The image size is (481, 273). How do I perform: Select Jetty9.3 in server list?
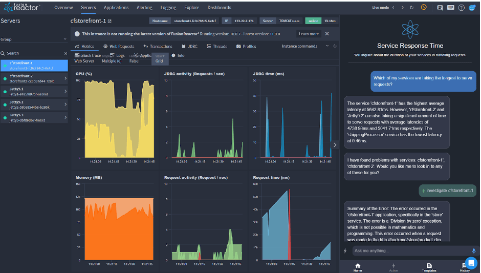pos(34,117)
